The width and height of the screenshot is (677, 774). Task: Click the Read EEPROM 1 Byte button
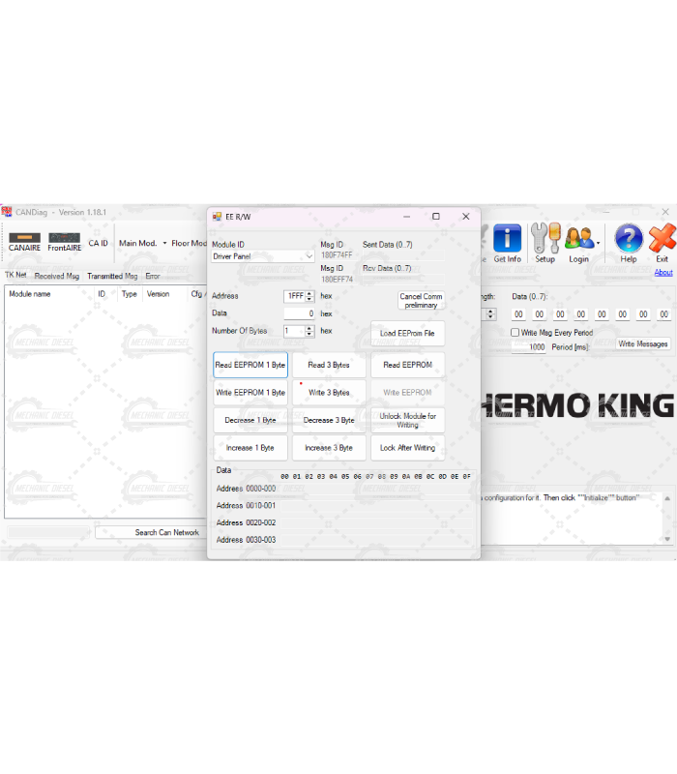coord(250,365)
